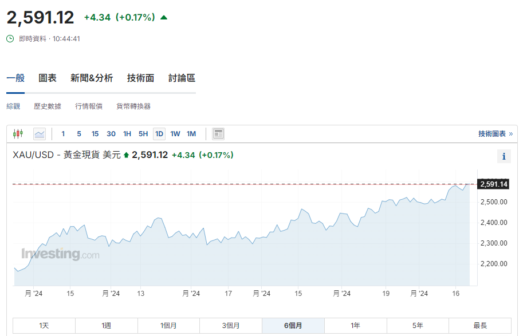
Task: Click the clock icon beside 即時資料
Action: (9, 38)
